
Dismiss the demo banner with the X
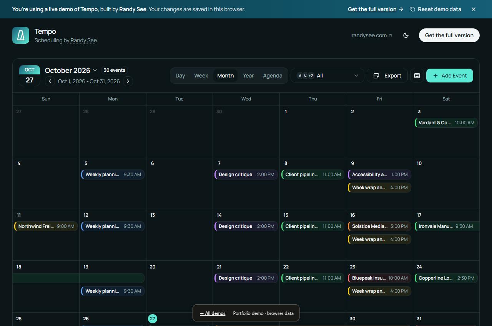coord(474,9)
